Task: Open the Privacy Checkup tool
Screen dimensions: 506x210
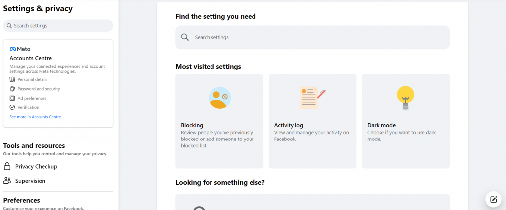Action: (x=36, y=166)
